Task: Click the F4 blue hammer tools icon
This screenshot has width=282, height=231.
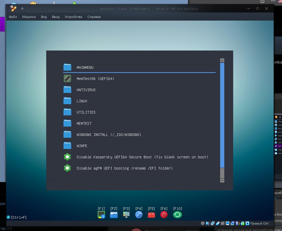Action: 139,215
